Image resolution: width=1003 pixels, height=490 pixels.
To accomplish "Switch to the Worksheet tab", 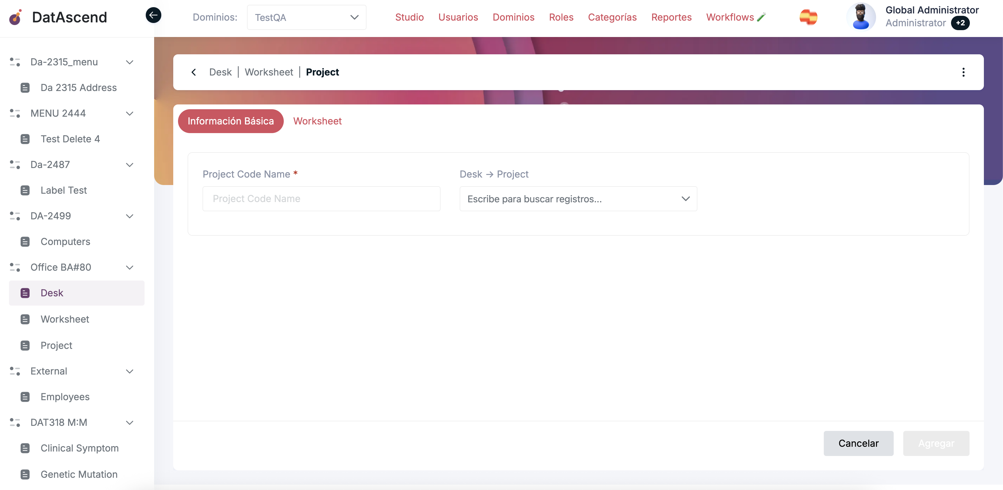I will [317, 121].
